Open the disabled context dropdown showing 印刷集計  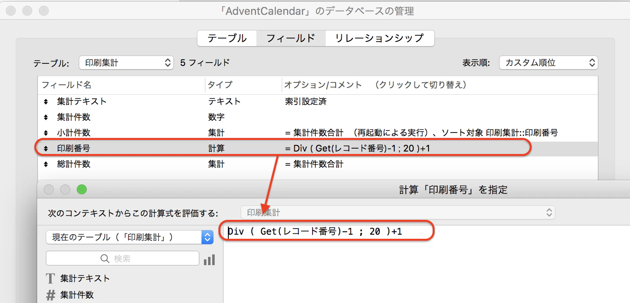coord(398,212)
